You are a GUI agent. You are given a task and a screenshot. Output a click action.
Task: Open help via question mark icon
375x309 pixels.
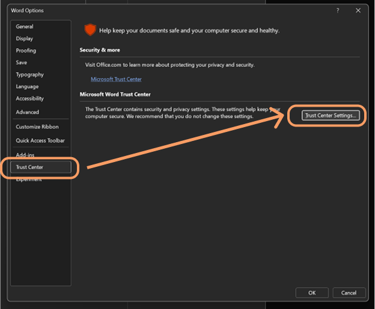pos(338,11)
